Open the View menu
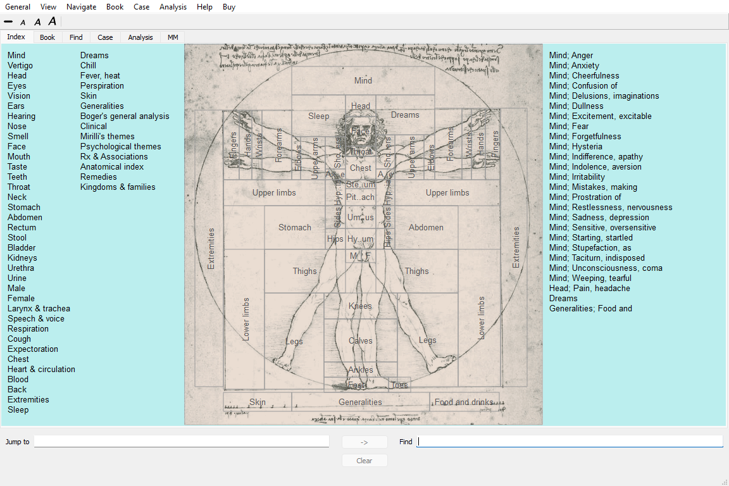Screen dimensions: 729x486 48,7
